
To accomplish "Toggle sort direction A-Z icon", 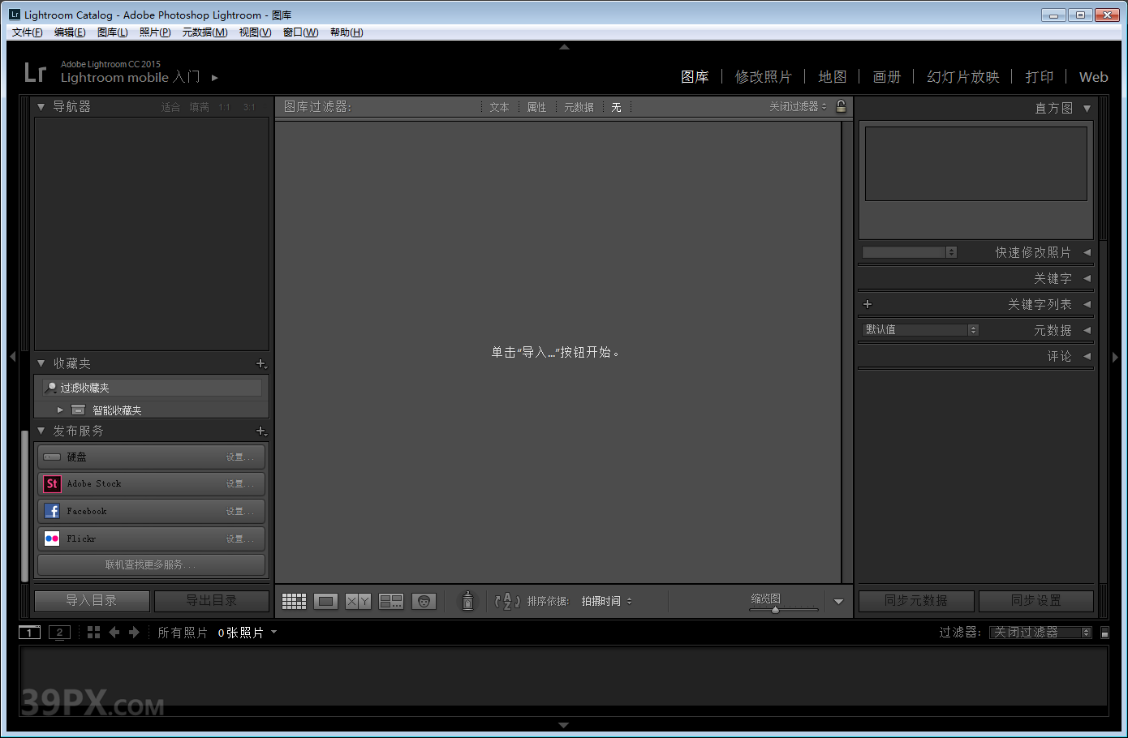I will [507, 601].
